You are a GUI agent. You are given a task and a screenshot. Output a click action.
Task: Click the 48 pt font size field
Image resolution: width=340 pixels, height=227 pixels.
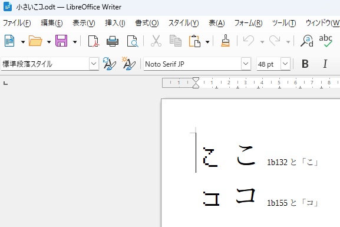pyautogui.click(x=269, y=64)
